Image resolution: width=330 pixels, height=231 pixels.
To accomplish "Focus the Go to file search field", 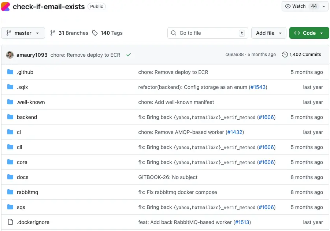I will click(x=208, y=33).
